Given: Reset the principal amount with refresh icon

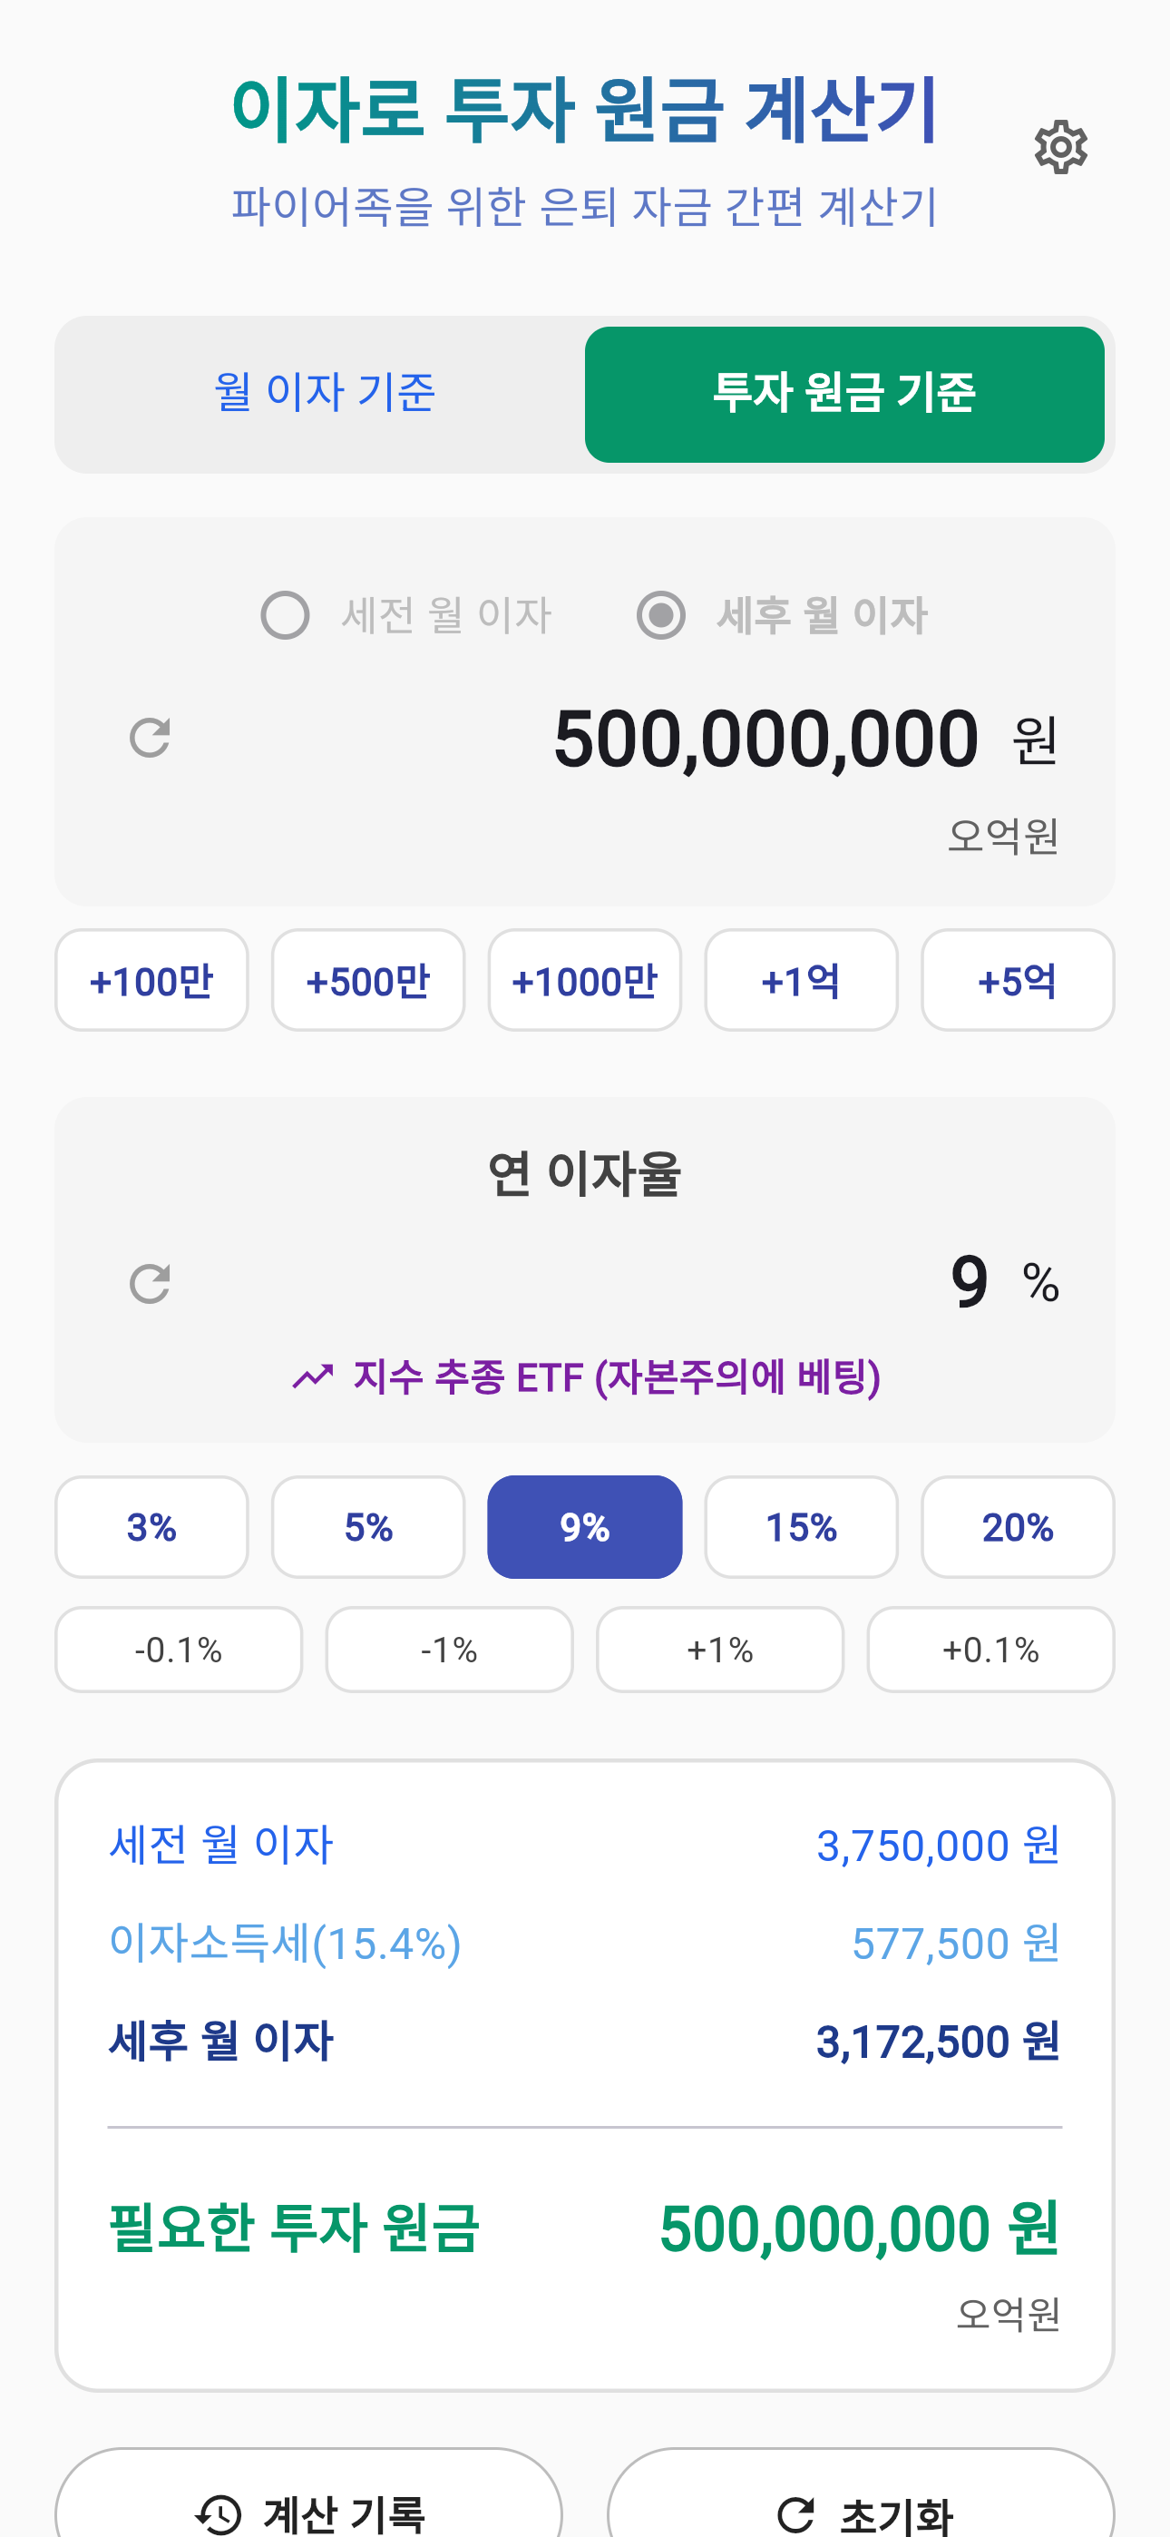Looking at the screenshot, I should pyautogui.click(x=150, y=738).
